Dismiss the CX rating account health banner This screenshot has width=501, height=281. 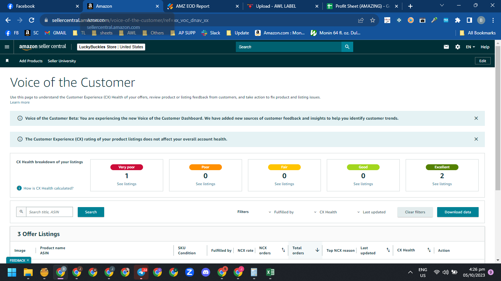pos(476,139)
